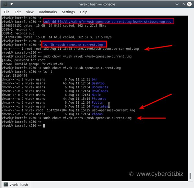The image size is (194, 188).
Task: Click the 'Public' directory name
Action: 97,102
